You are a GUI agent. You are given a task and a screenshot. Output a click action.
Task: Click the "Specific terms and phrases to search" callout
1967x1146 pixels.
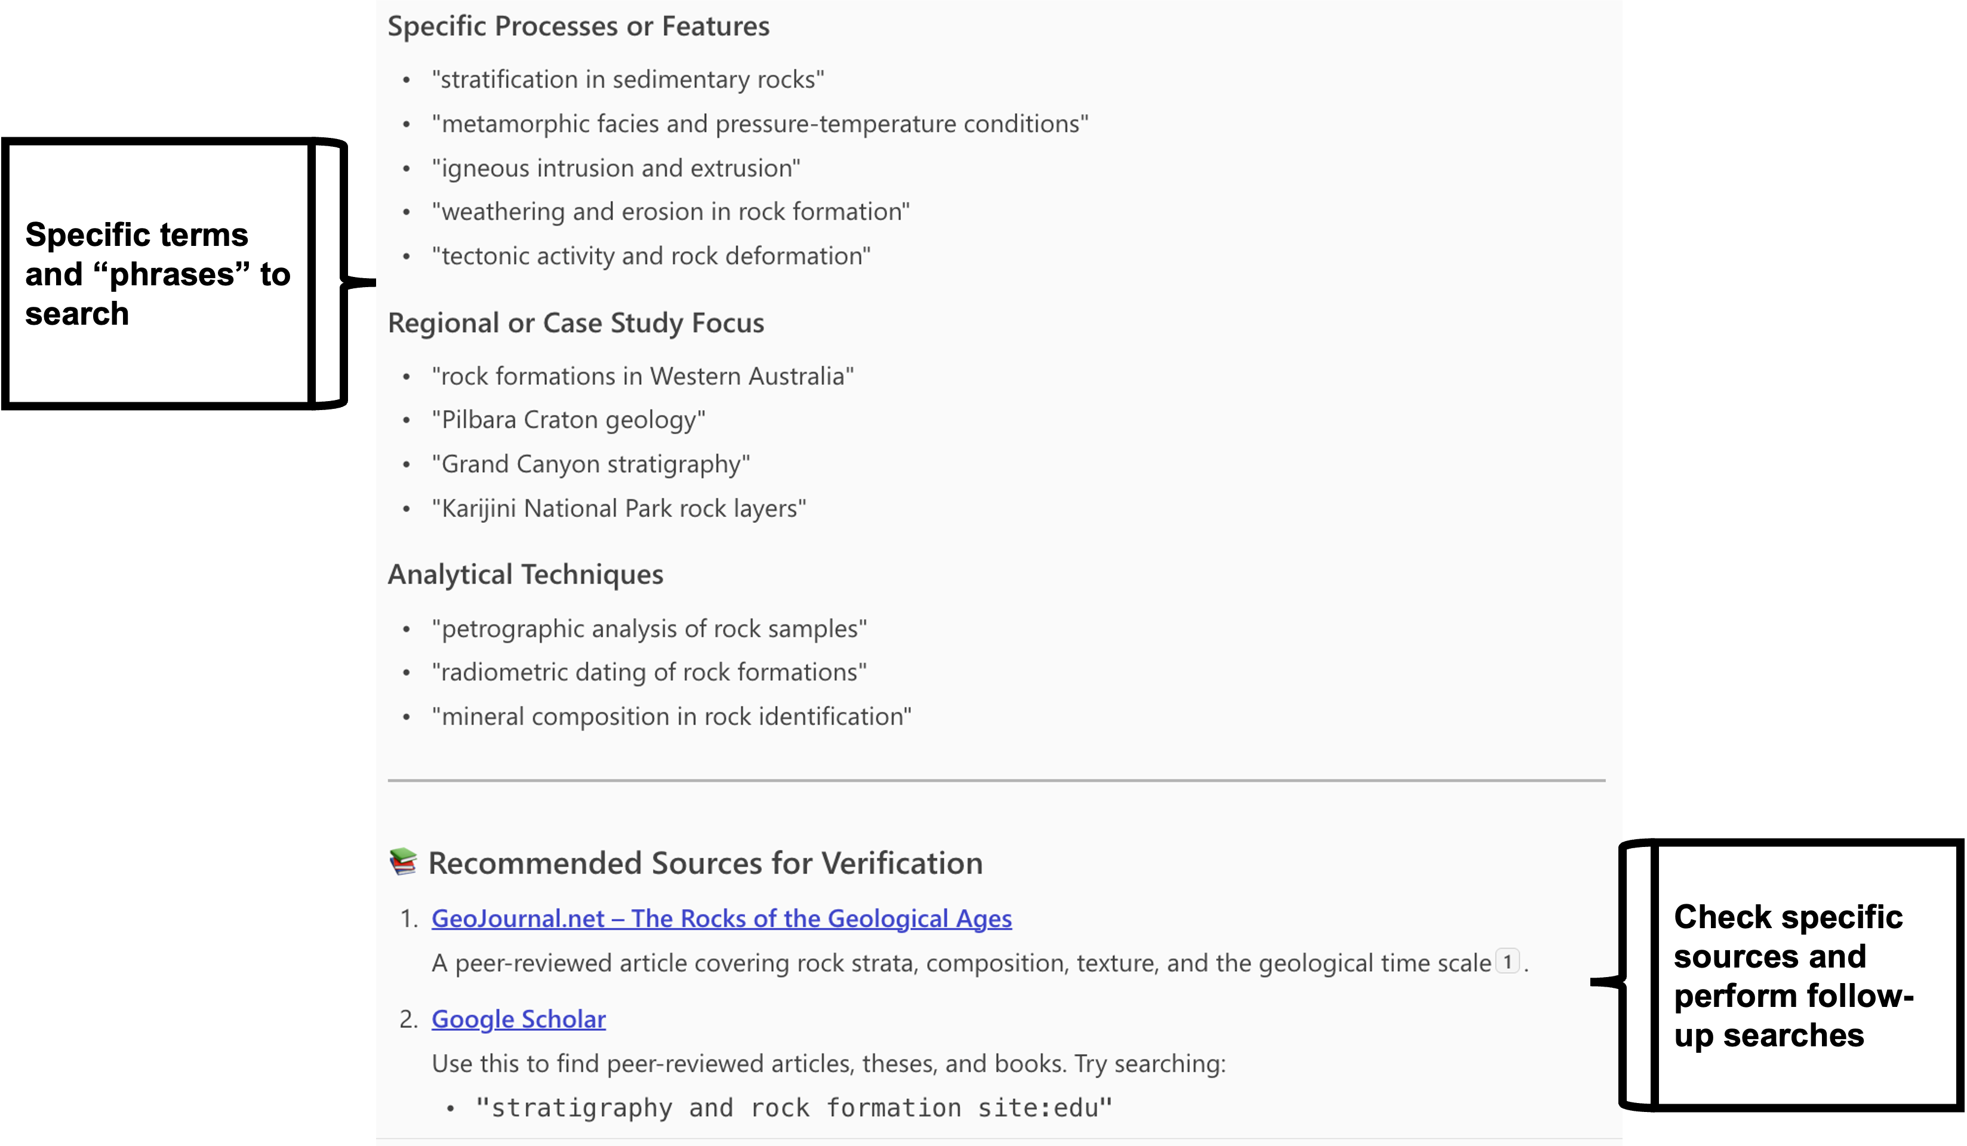pos(158,274)
